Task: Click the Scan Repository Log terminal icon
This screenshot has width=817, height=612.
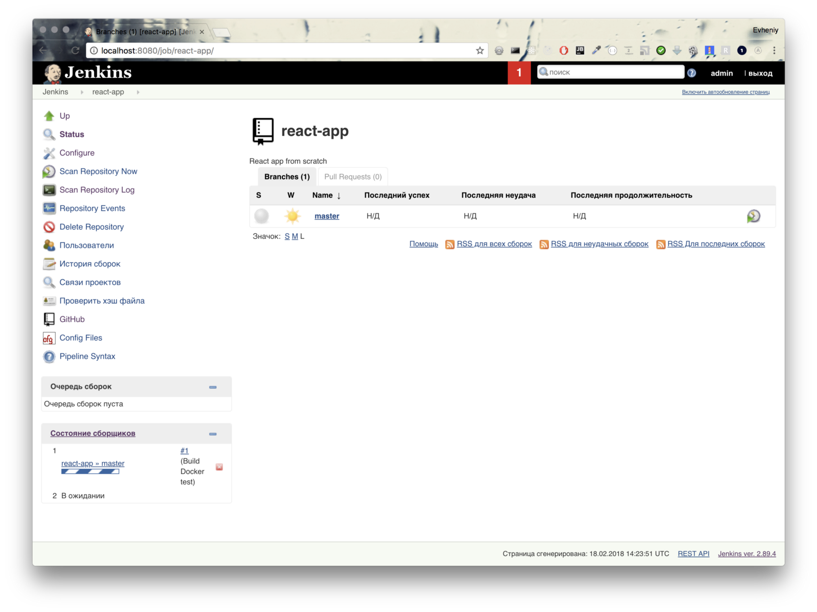Action: pos(49,190)
